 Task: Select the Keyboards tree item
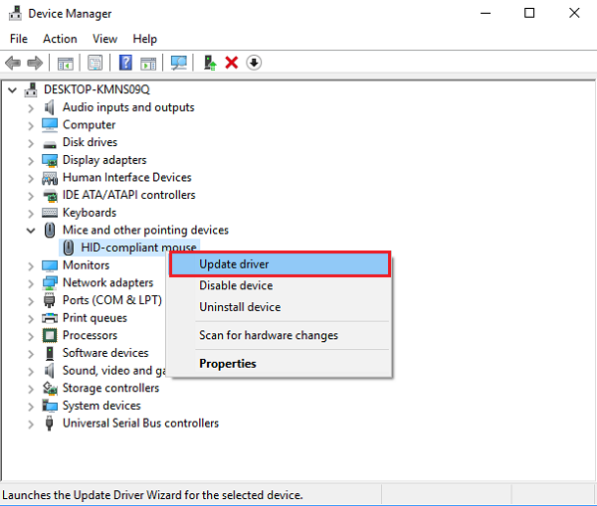coord(89,213)
